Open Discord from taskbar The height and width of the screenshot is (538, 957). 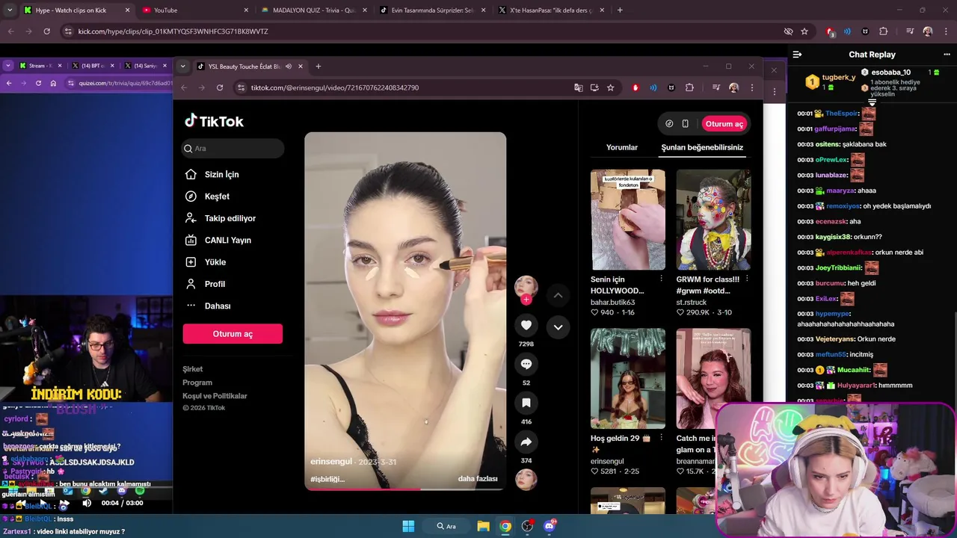[550, 526]
